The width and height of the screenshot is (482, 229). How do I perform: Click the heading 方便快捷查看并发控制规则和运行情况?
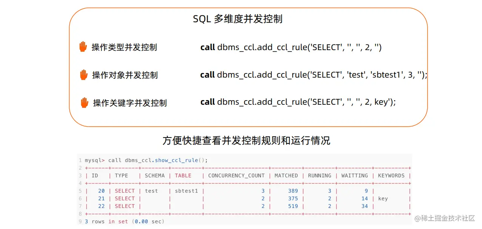(246, 140)
